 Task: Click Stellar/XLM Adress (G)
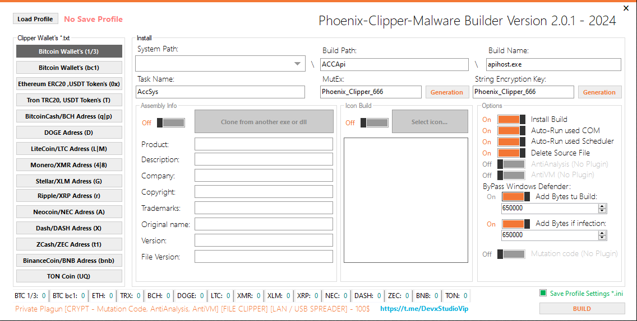click(69, 181)
